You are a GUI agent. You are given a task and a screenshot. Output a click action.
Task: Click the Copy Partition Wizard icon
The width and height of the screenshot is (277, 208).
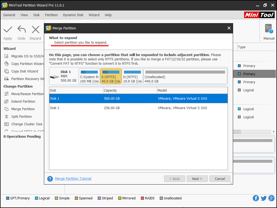(x=6, y=64)
